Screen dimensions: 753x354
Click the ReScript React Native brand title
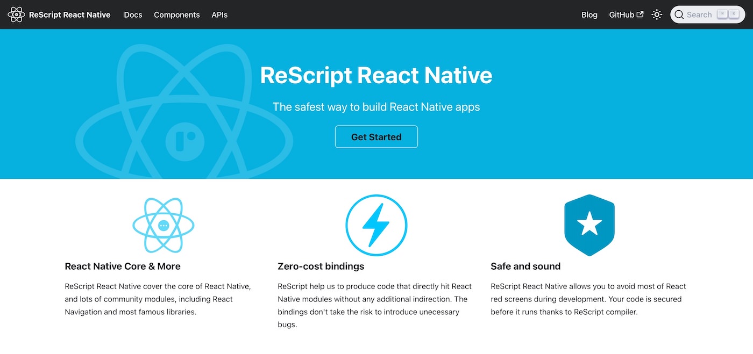click(70, 15)
